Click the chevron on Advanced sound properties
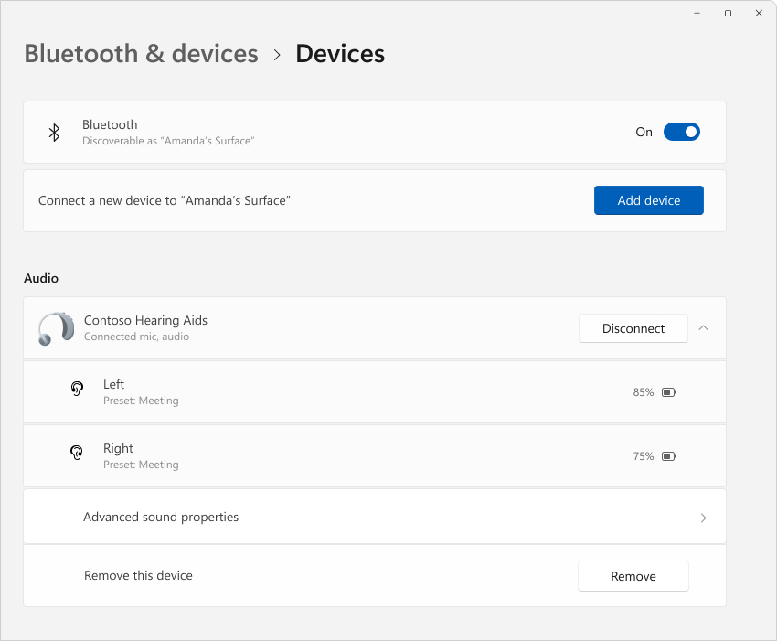Viewport: 777px width, 641px height. tap(703, 517)
